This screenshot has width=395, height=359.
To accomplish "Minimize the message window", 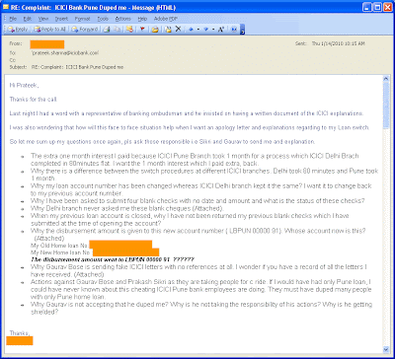I will click(367, 7).
